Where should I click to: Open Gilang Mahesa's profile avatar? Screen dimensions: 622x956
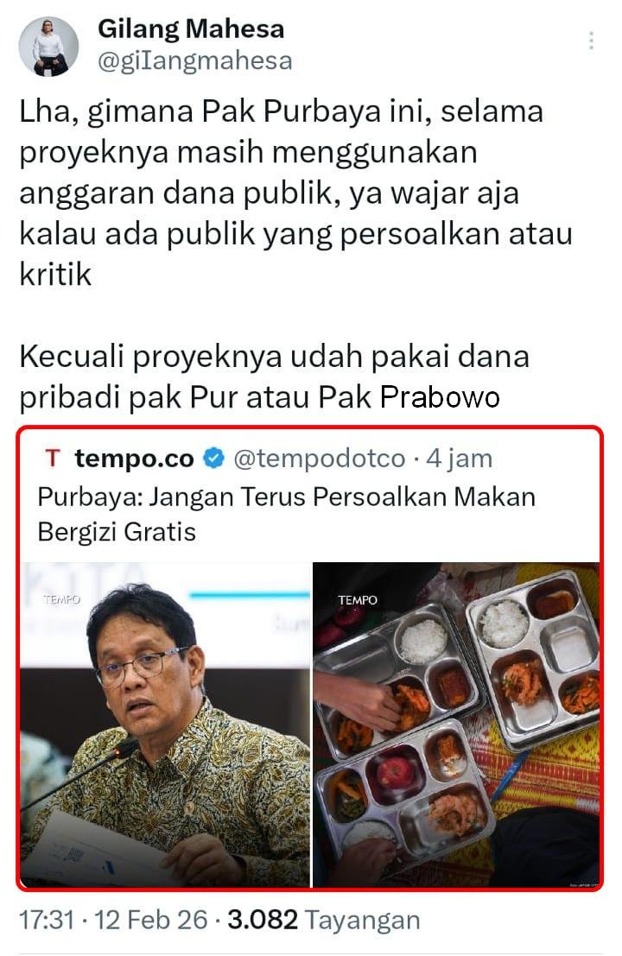click(48, 47)
